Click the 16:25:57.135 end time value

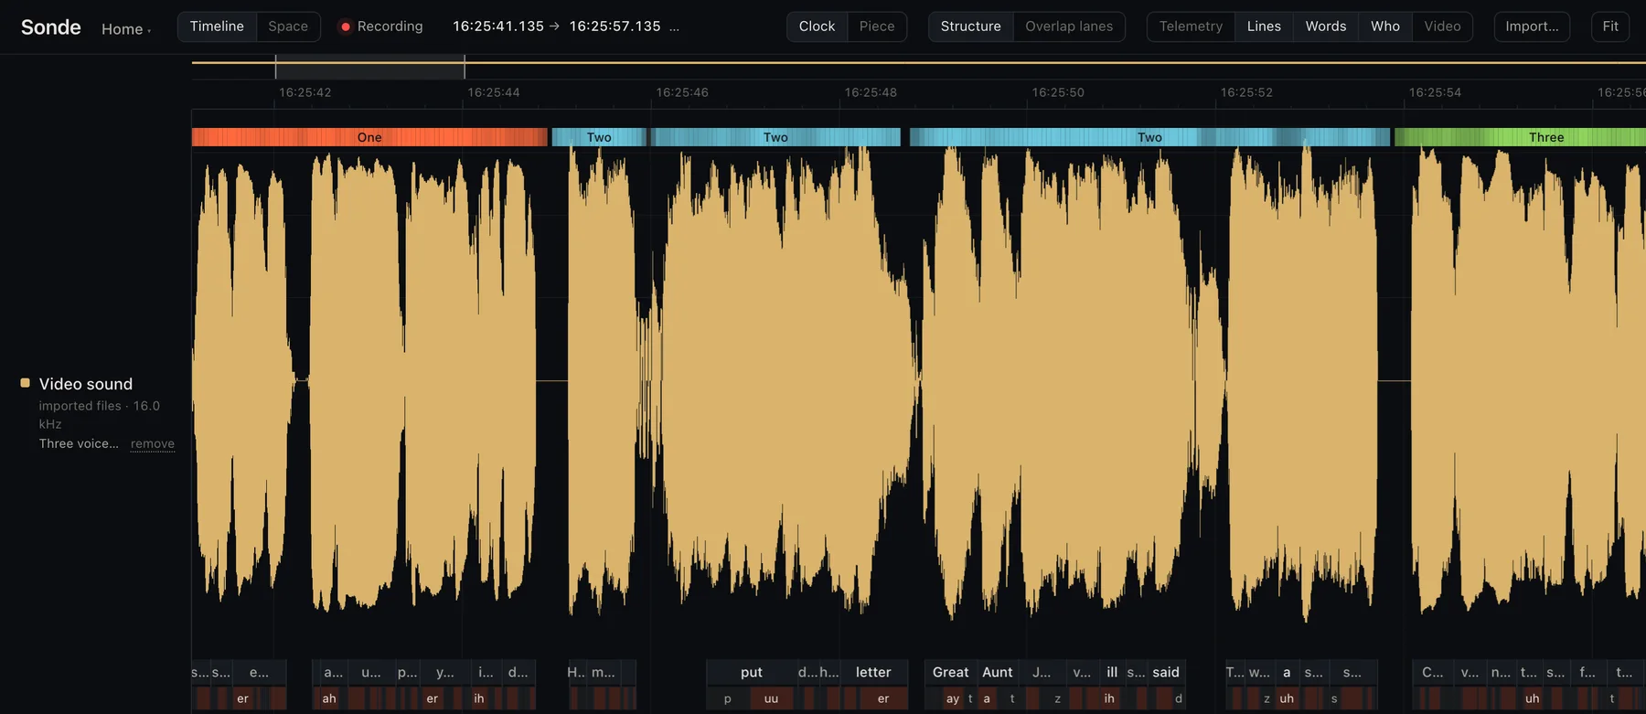pos(615,27)
